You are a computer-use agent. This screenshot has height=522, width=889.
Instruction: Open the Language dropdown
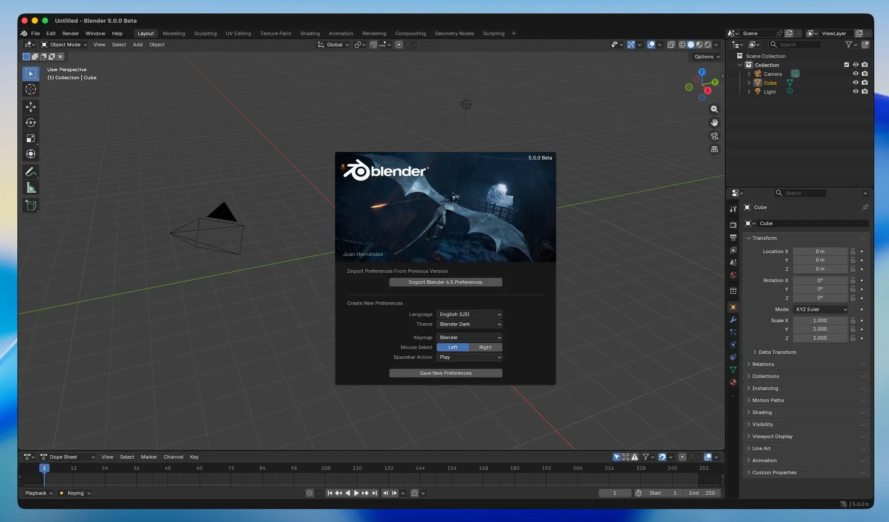pyautogui.click(x=469, y=314)
